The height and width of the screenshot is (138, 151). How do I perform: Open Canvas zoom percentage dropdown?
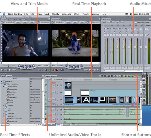click(69, 22)
